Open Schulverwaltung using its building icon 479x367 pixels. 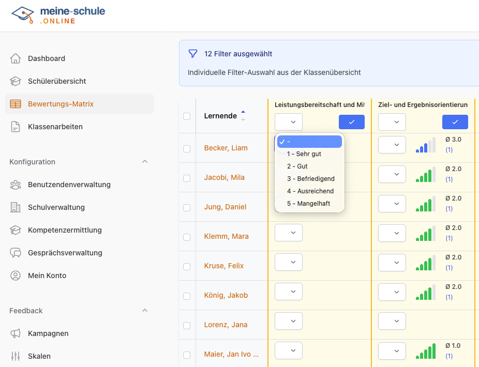coord(16,207)
